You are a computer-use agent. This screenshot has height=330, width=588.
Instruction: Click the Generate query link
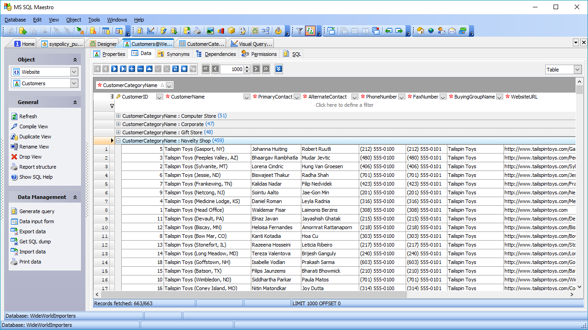[37, 211]
